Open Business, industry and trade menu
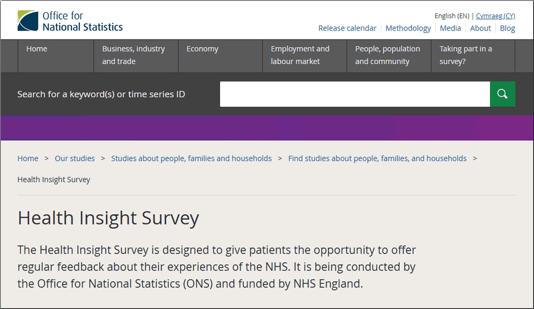 (133, 55)
